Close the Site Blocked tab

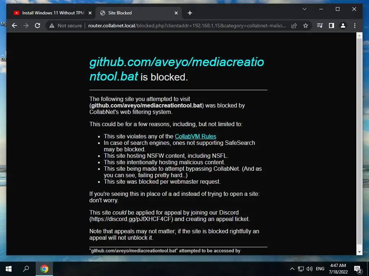pos(176,13)
